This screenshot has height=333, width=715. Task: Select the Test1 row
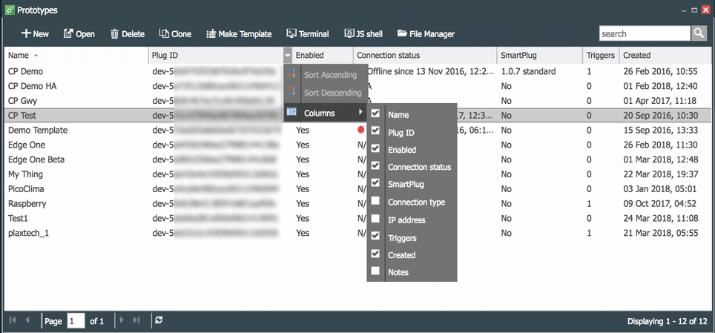pos(357,218)
